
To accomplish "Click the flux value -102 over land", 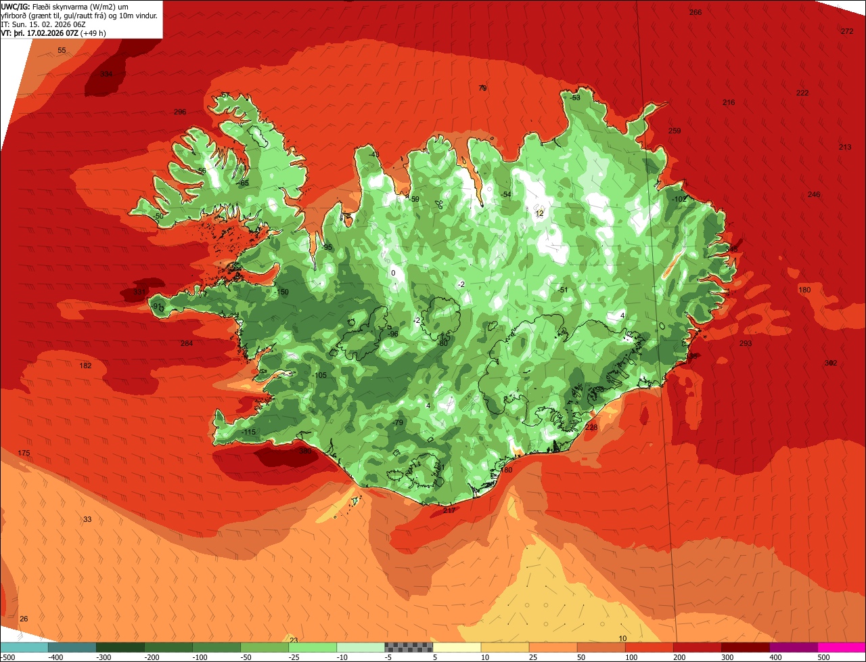I will [679, 199].
